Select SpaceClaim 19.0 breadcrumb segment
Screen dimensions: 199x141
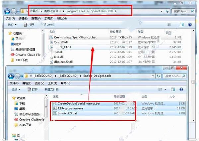[x=102, y=11]
